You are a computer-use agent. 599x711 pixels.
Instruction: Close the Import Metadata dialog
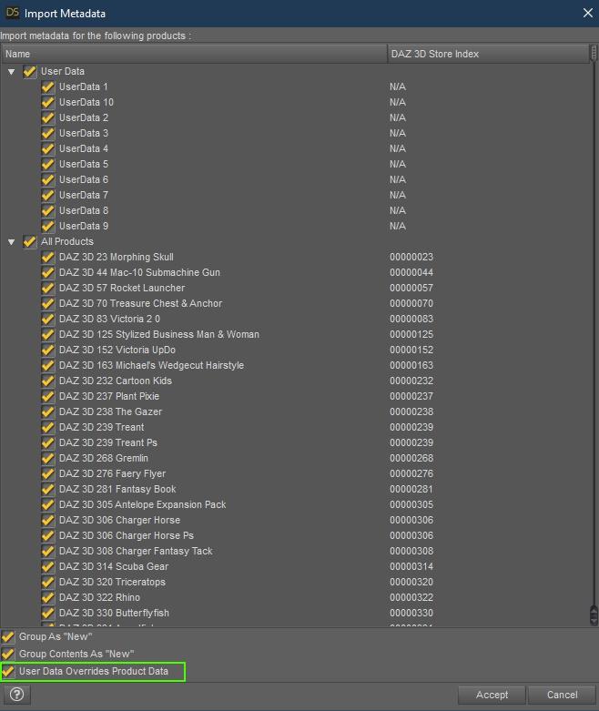point(588,13)
